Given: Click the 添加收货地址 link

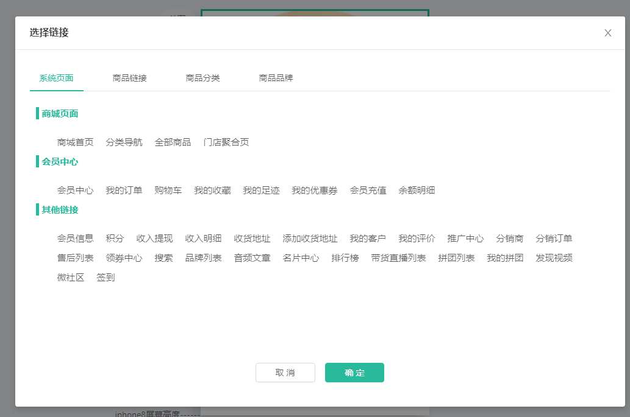Looking at the screenshot, I should pos(310,239).
